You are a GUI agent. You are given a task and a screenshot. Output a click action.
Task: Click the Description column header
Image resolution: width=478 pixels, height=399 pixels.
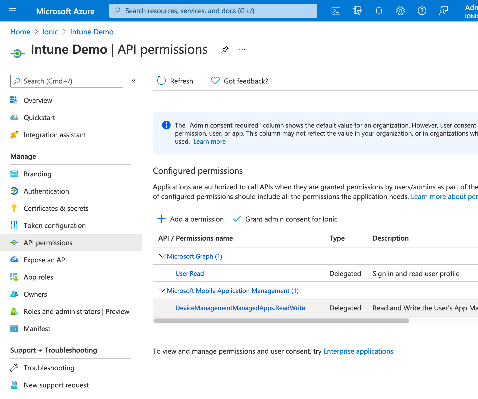391,238
